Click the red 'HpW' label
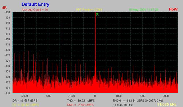 173,9
